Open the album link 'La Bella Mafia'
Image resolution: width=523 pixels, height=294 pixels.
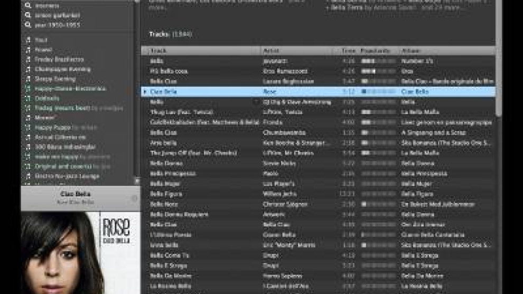420,112
